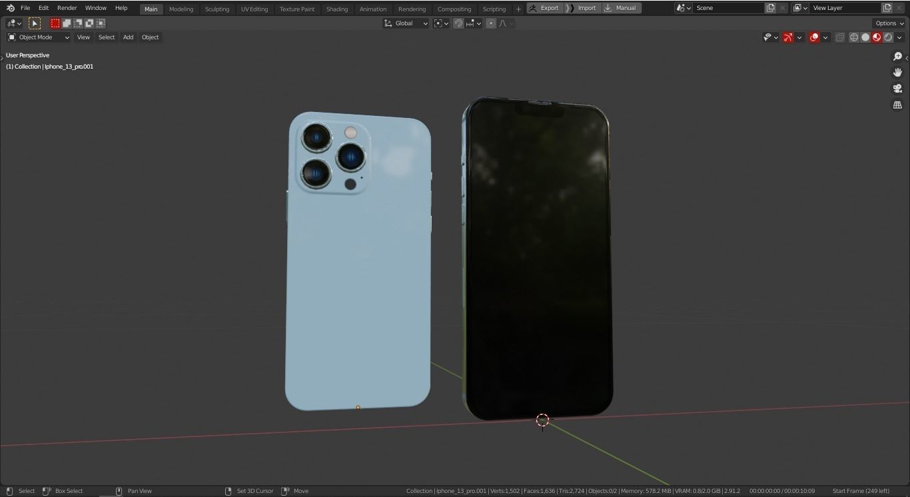Open object visibility and selectability dropdown
The height and width of the screenshot is (497, 910).
[771, 37]
